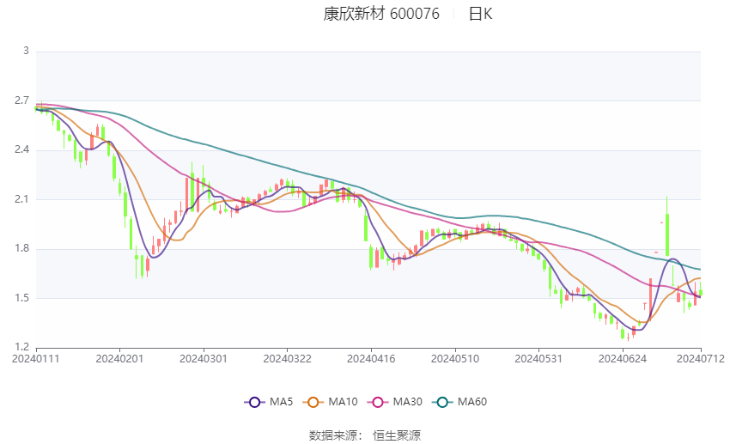This screenshot has width=730, height=444.
Task: Click the x-axis date 20240510
Action: (455, 359)
